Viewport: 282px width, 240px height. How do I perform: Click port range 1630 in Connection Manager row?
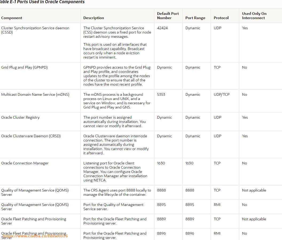pos(189,163)
